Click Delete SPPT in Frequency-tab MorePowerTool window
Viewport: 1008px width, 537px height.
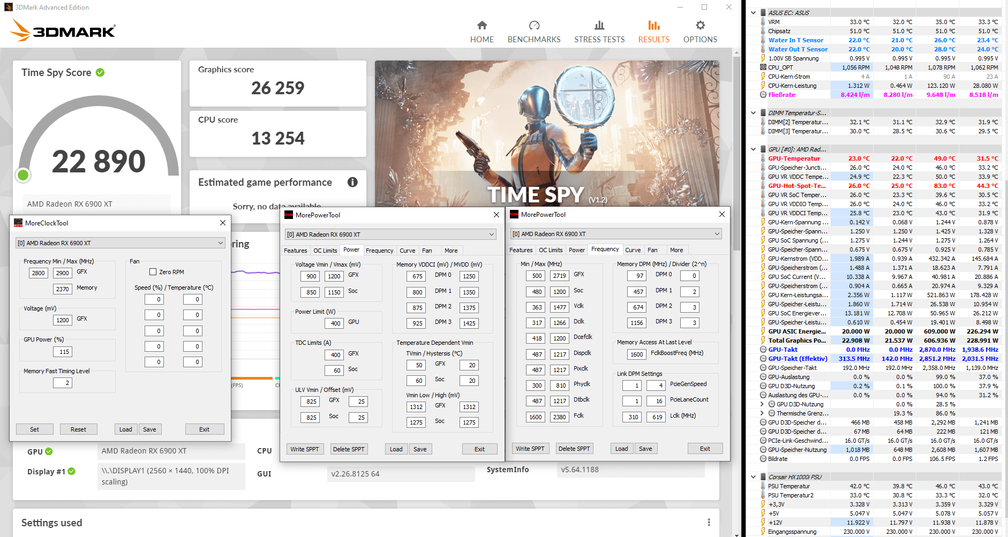[574, 449]
